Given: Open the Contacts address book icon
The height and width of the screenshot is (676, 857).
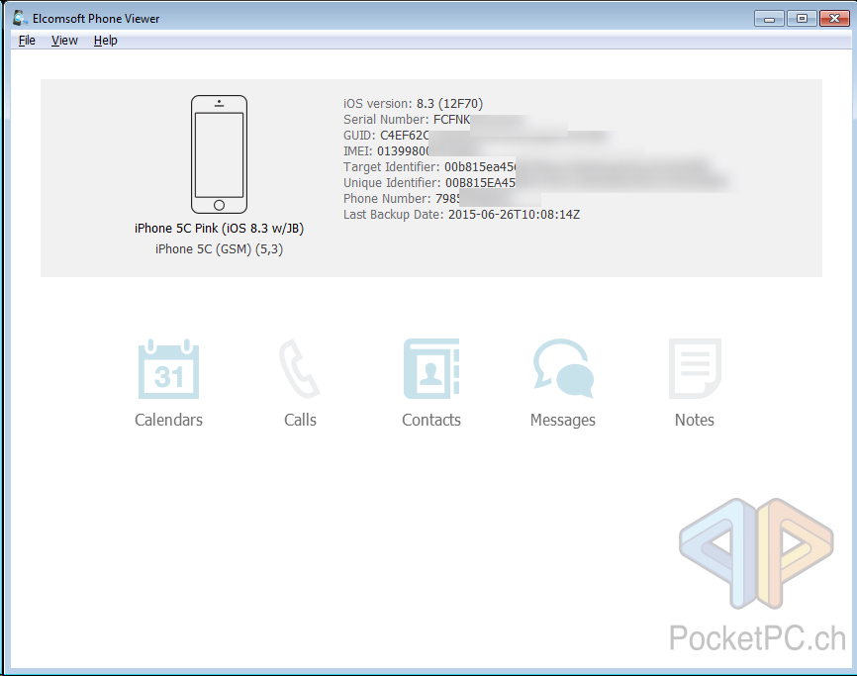Looking at the screenshot, I should point(431,369).
